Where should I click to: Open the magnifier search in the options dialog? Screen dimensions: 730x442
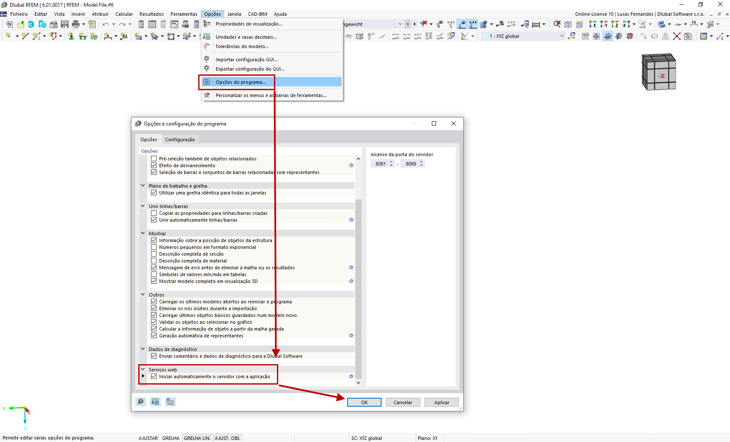140,402
